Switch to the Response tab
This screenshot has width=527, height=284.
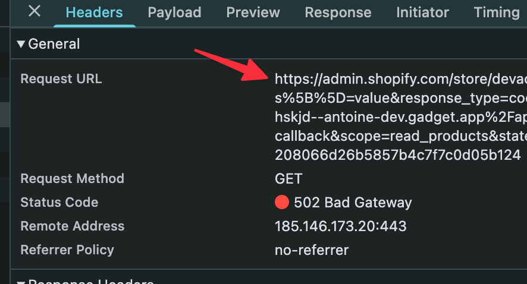(x=338, y=12)
